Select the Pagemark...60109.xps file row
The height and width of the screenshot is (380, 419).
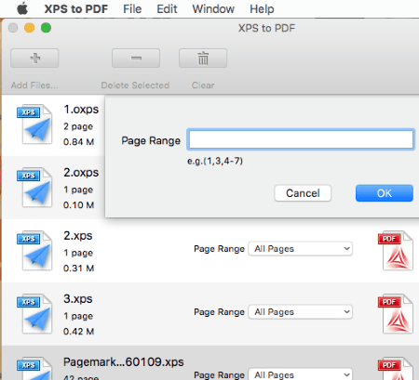click(x=210, y=363)
